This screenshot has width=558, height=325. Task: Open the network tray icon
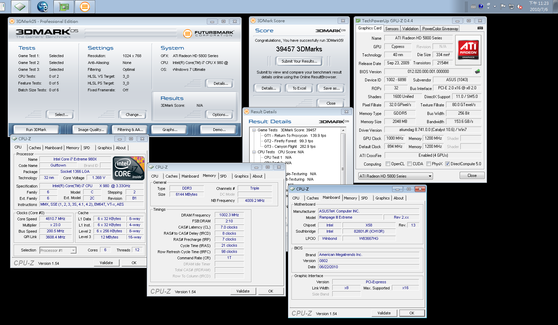click(511, 6)
